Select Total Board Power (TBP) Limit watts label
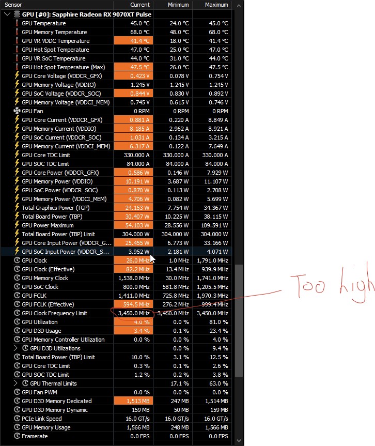Screen dimensions: 375x446 click(x=58, y=234)
